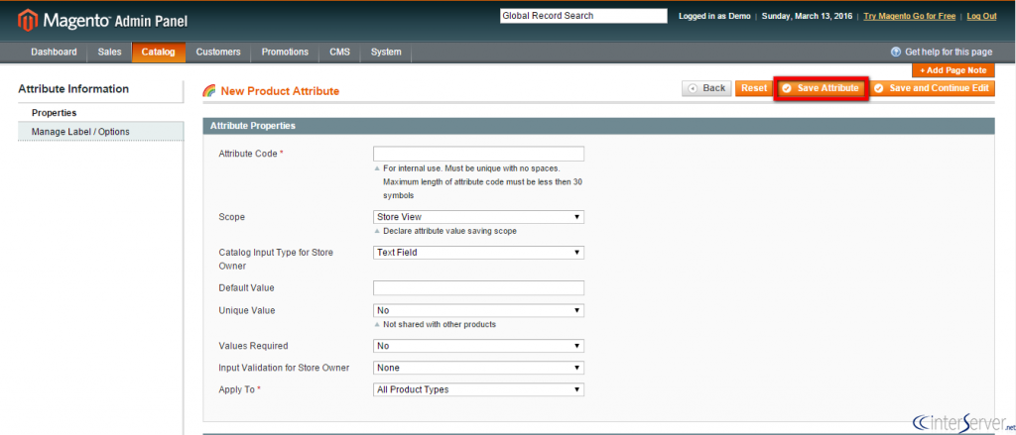This screenshot has height=435, width=1016.
Task: Open the Unique Value dropdown
Action: [x=478, y=311]
